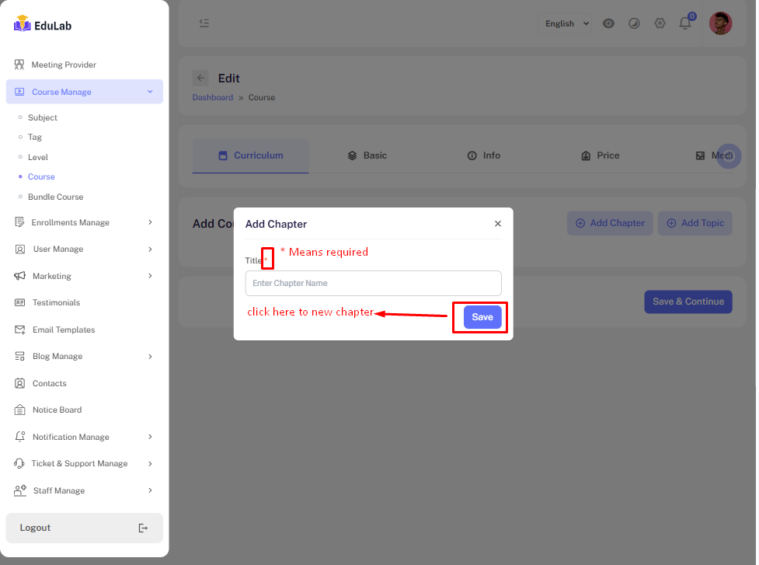
Task: Switch to the Price tab
Action: point(601,155)
